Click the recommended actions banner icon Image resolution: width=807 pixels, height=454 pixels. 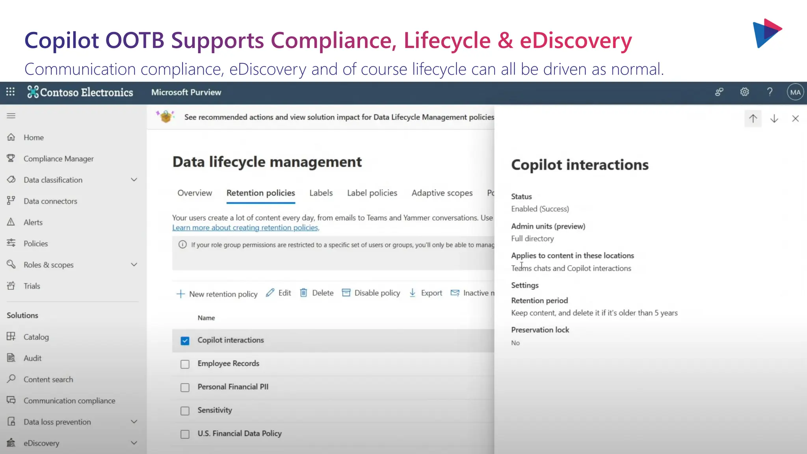click(x=165, y=117)
